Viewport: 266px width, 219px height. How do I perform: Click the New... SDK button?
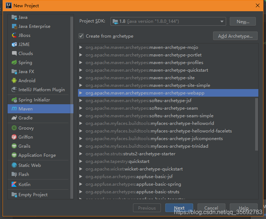pos(243,21)
